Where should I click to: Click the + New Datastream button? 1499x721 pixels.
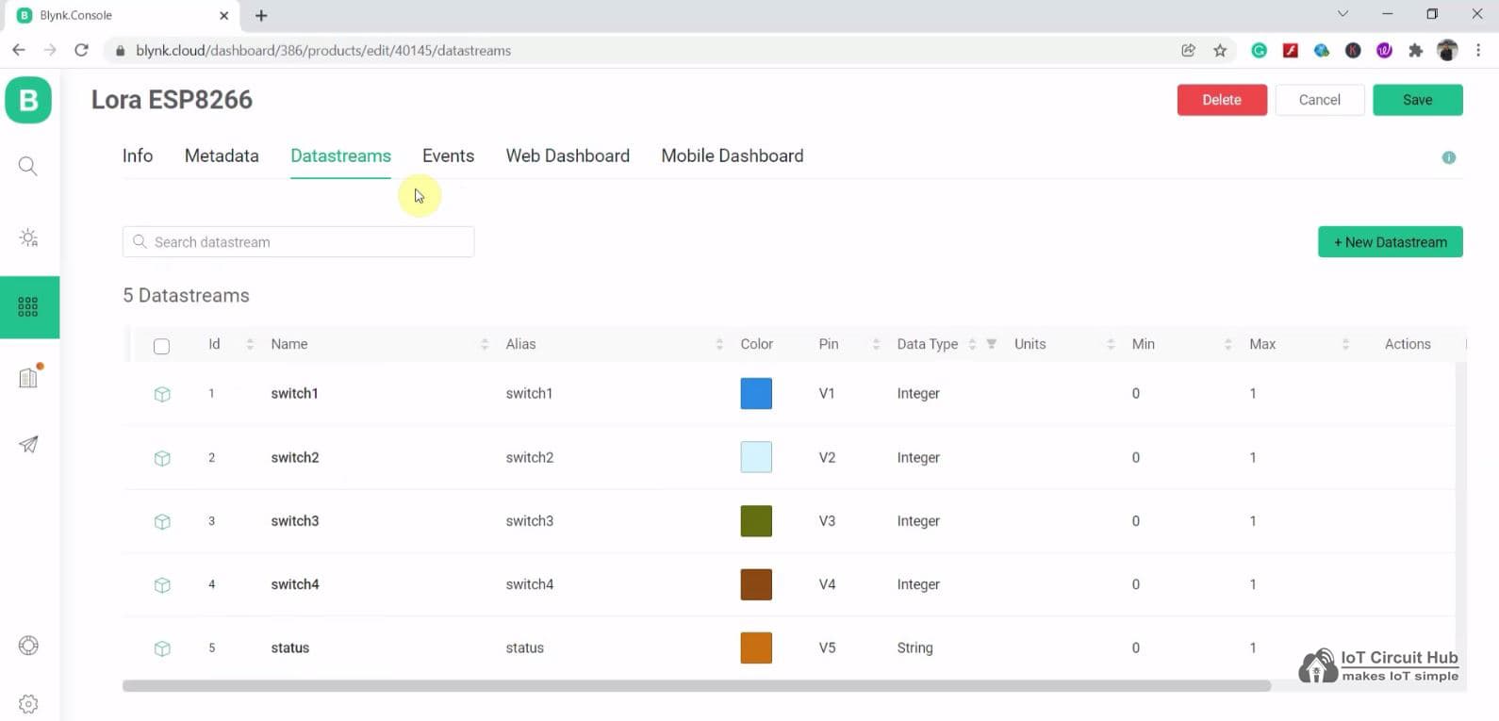(x=1390, y=242)
